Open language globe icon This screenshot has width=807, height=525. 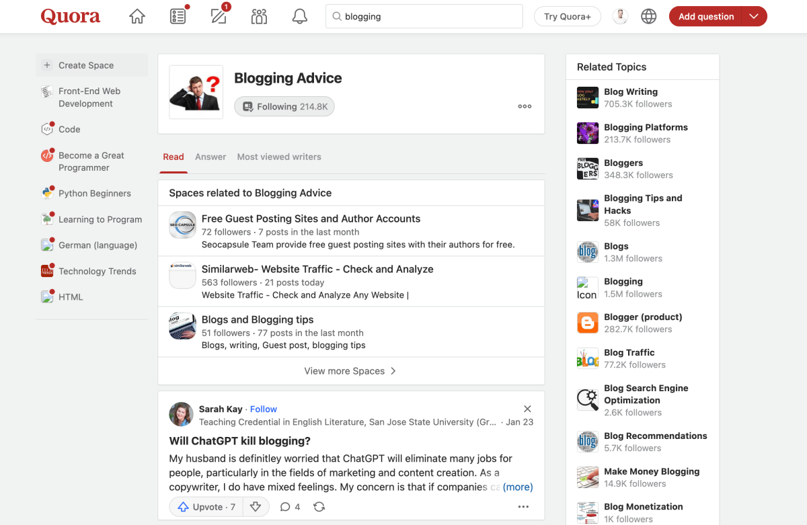coord(648,17)
